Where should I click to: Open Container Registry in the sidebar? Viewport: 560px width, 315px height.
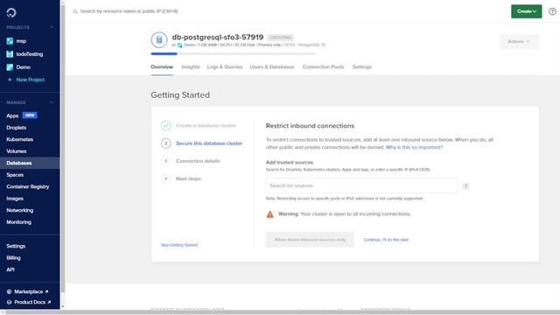click(27, 186)
